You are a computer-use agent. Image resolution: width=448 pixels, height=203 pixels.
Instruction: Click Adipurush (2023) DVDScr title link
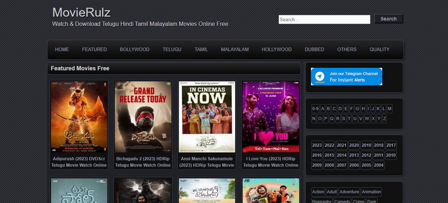pyautogui.click(x=79, y=162)
